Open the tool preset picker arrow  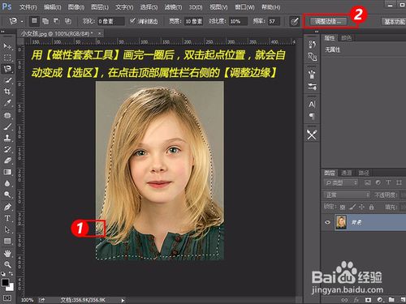coord(22,21)
